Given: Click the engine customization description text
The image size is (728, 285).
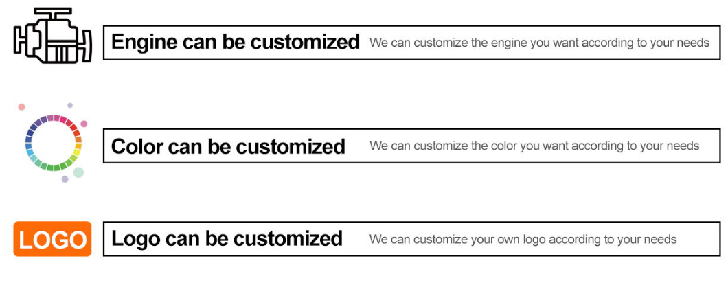Looking at the screenshot, I should pos(539,43).
